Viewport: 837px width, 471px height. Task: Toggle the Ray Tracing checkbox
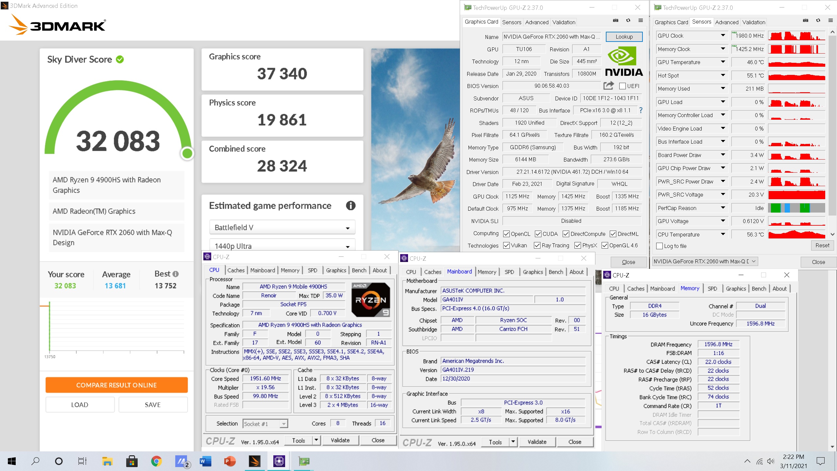(537, 245)
